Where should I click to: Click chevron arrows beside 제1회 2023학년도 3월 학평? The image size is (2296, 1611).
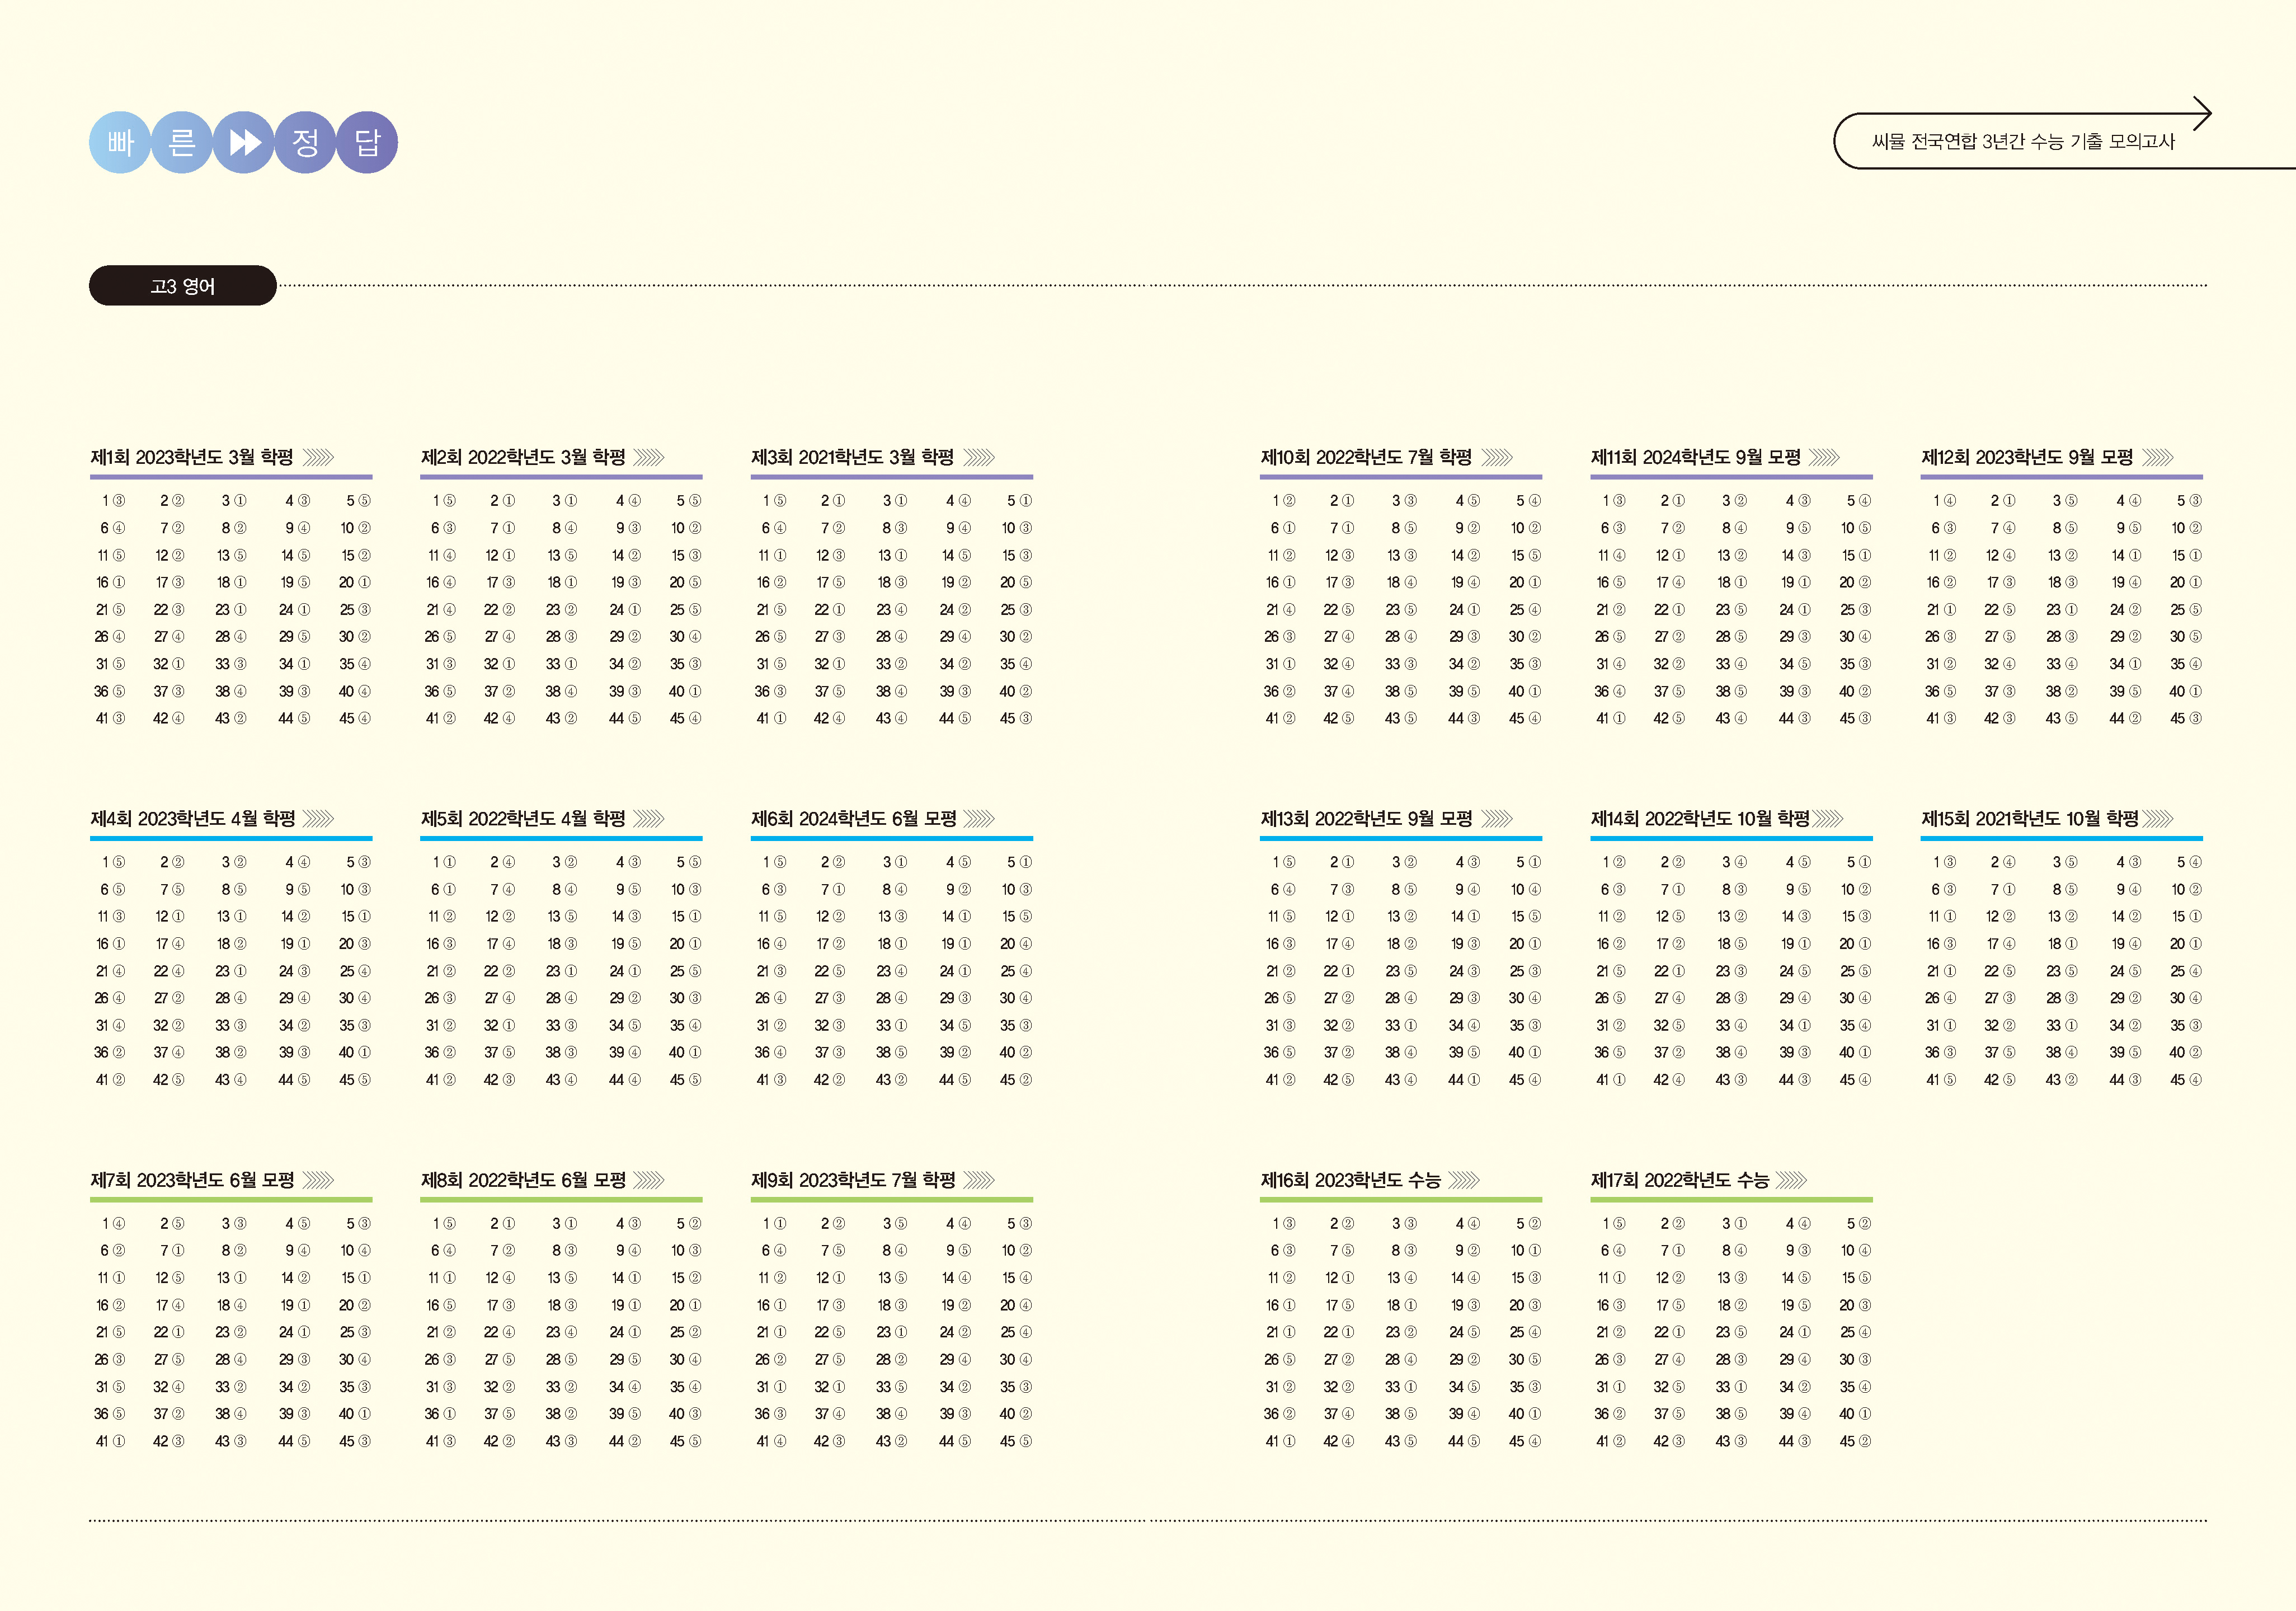pyautogui.click(x=318, y=458)
